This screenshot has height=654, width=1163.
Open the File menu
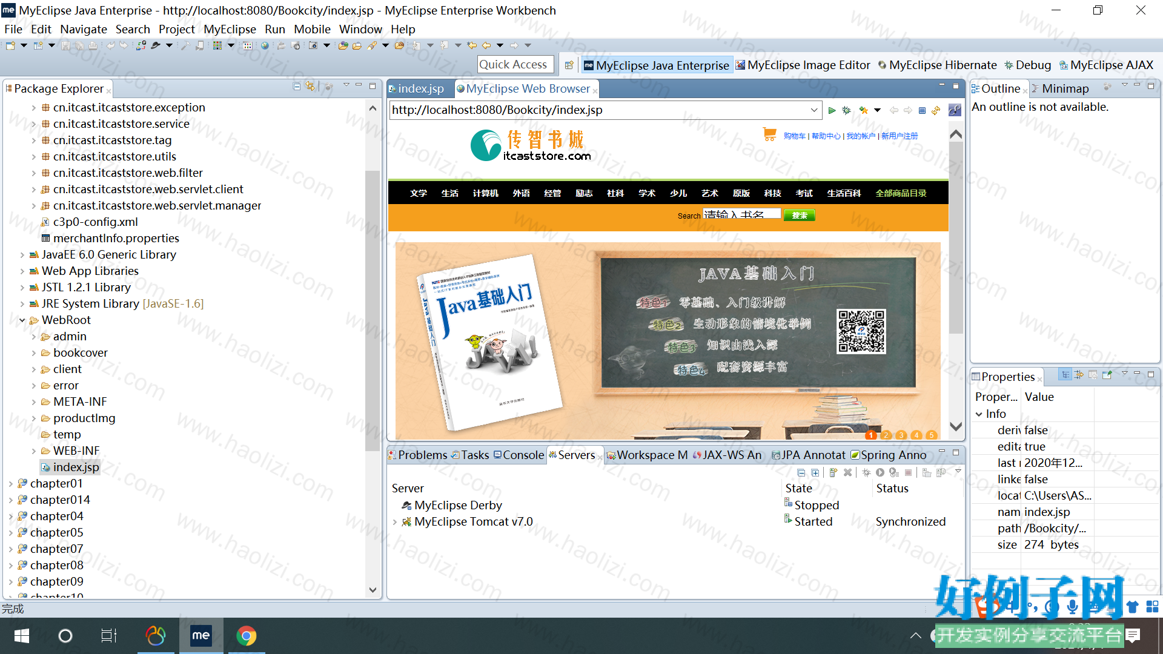click(13, 29)
